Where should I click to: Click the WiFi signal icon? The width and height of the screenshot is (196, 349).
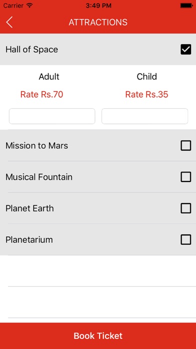pos(29,6)
